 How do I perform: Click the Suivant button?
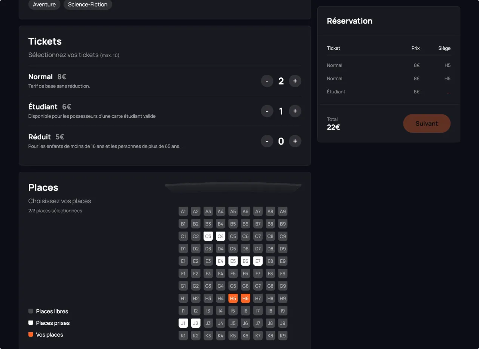click(x=427, y=123)
